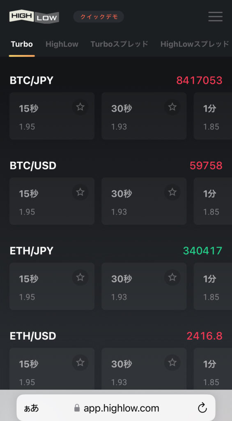The image size is (232, 421).
Task: Favorite BTC/JPY 15秒 with star
Action: tap(80, 107)
